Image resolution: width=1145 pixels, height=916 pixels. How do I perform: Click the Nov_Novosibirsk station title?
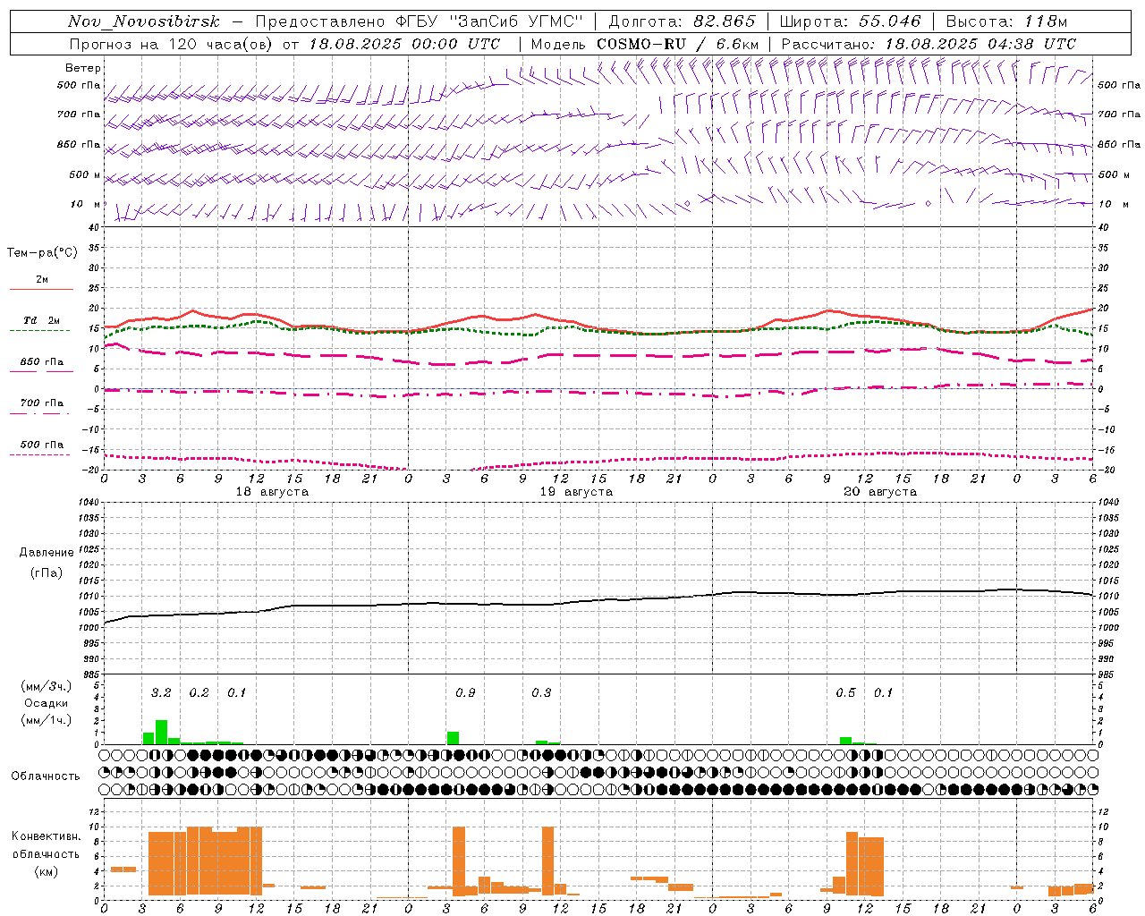click(x=143, y=21)
